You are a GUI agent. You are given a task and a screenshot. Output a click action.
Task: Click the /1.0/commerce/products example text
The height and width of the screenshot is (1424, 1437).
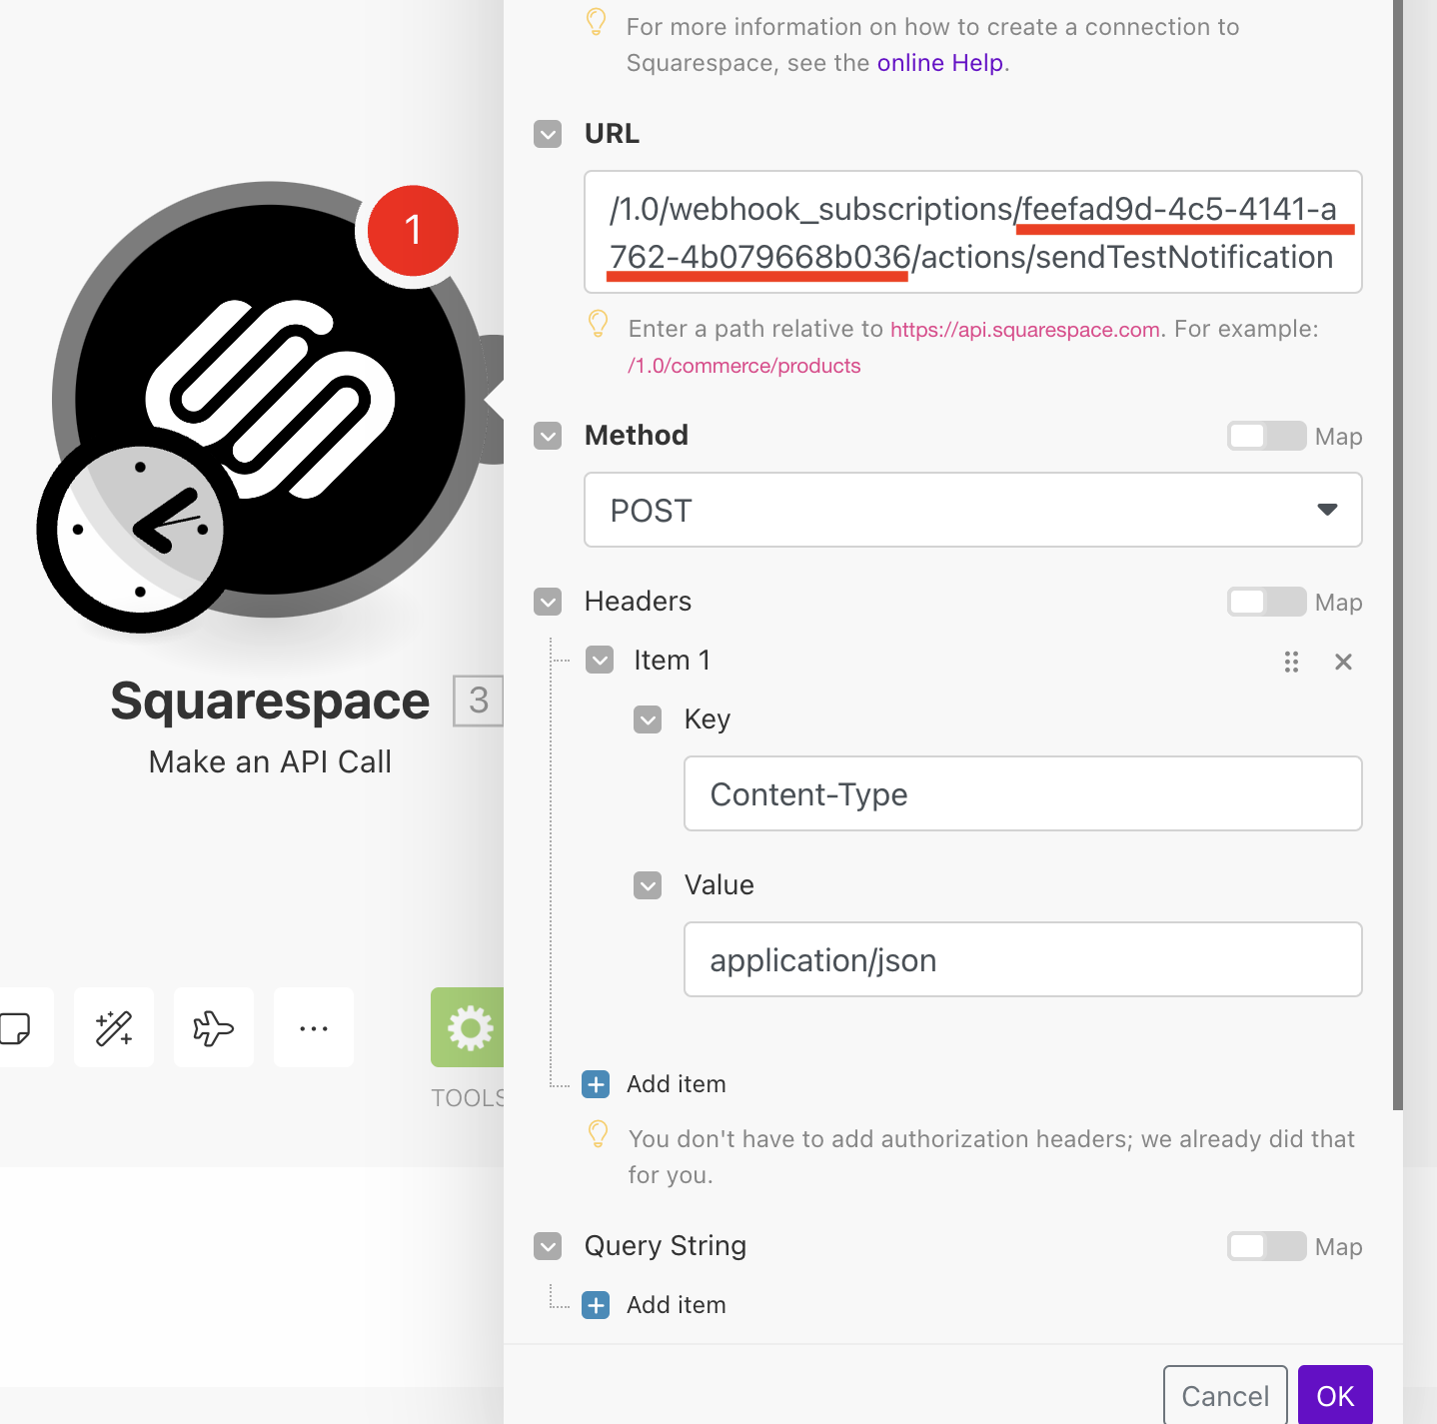(x=743, y=366)
